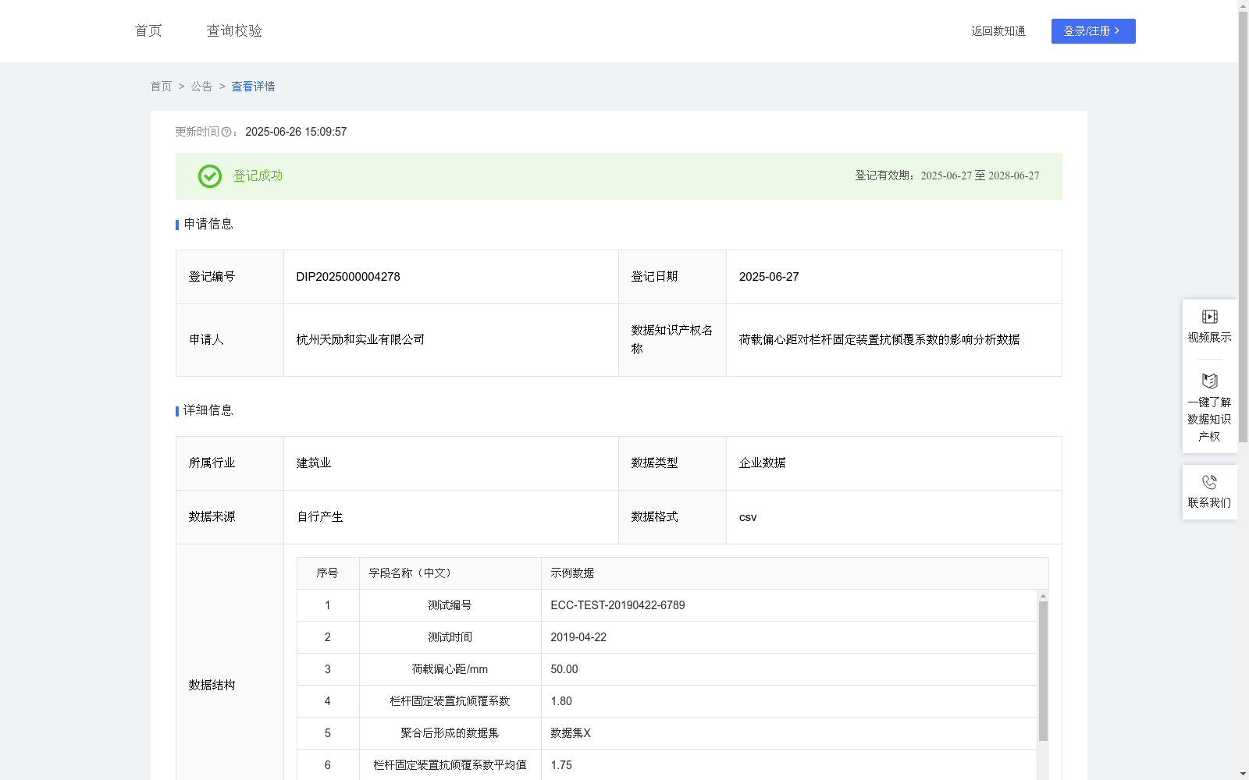The image size is (1249, 780).
Task: Click the 返回数知通 link
Action: (998, 31)
